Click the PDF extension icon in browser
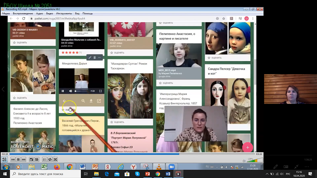The height and width of the screenshot is (178, 317). [232, 19]
